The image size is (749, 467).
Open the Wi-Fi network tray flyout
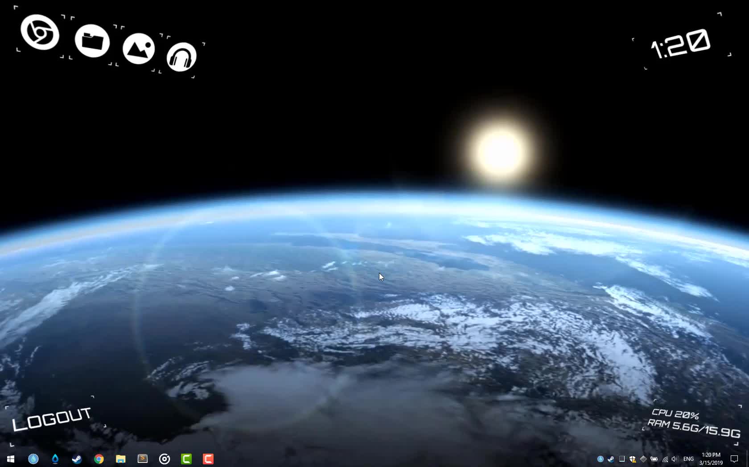pyautogui.click(x=665, y=459)
